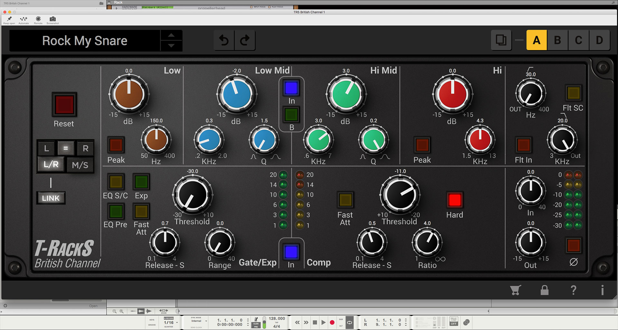This screenshot has height=330, width=618.
Task: Select preset slot A
Action: point(537,40)
